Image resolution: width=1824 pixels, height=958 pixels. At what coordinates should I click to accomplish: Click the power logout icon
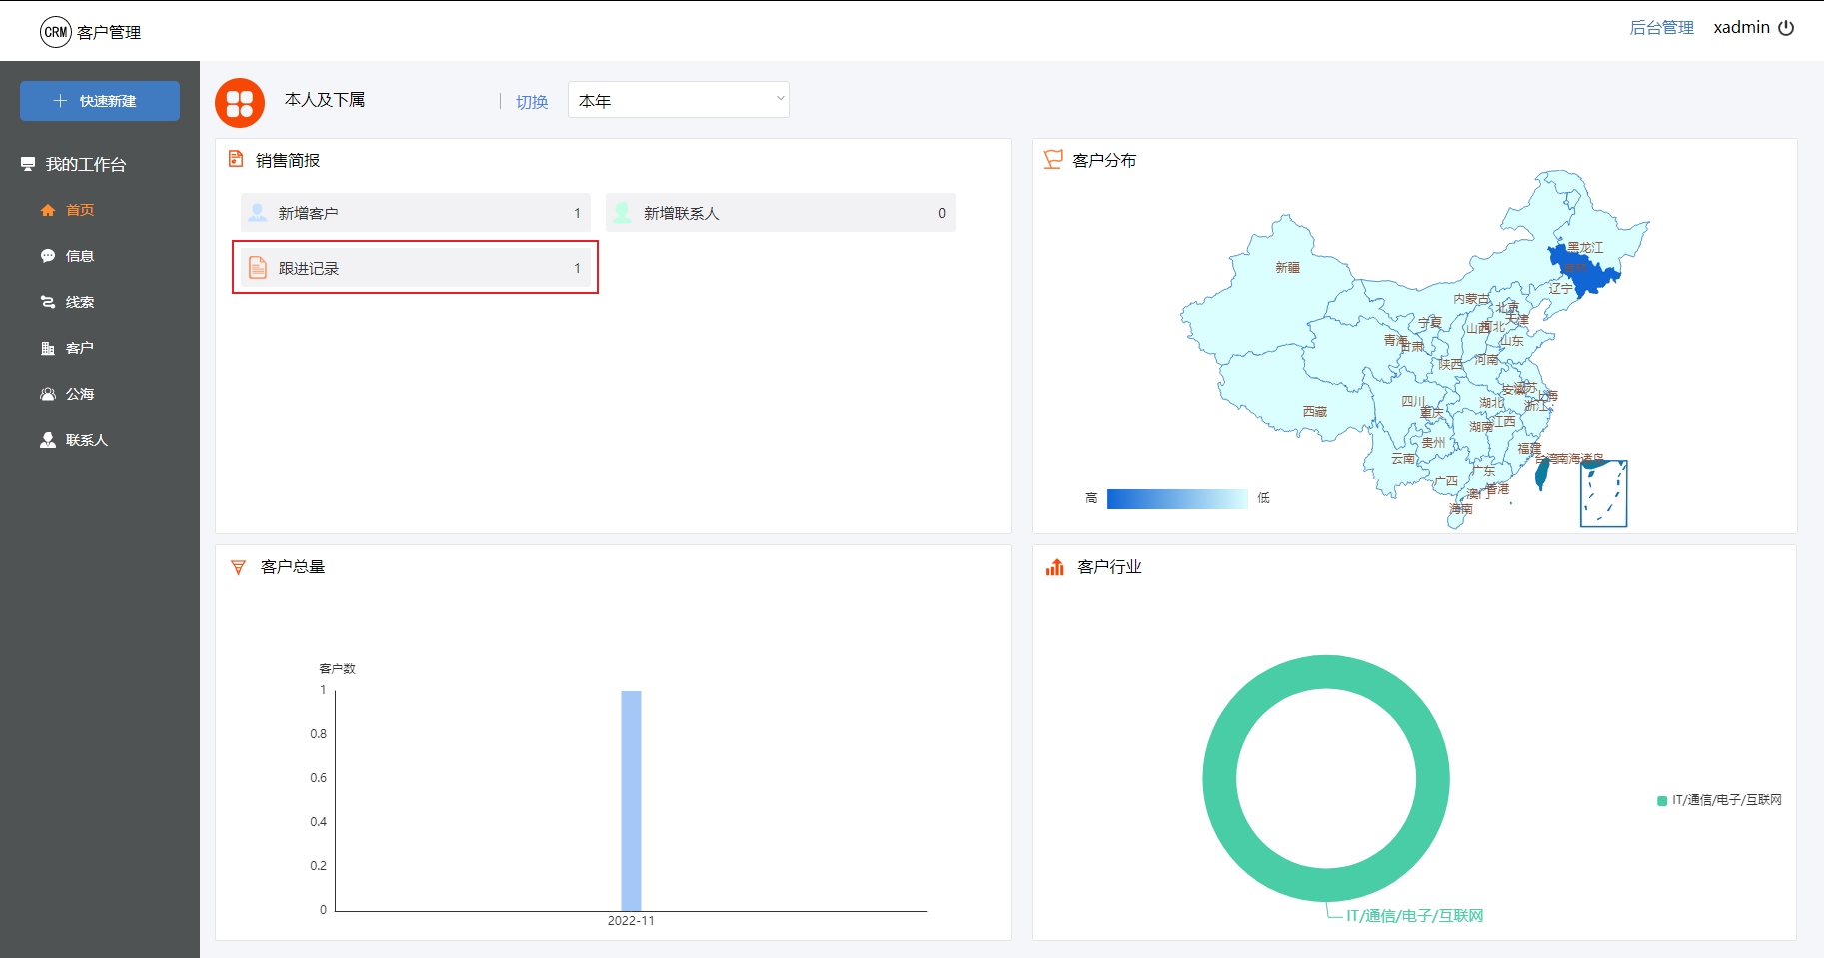1786,28
